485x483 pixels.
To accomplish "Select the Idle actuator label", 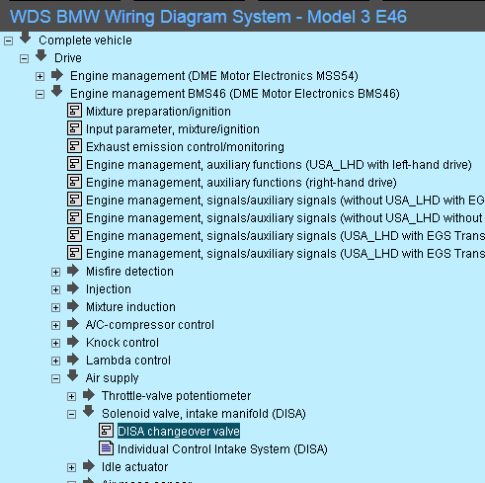I will tap(134, 467).
